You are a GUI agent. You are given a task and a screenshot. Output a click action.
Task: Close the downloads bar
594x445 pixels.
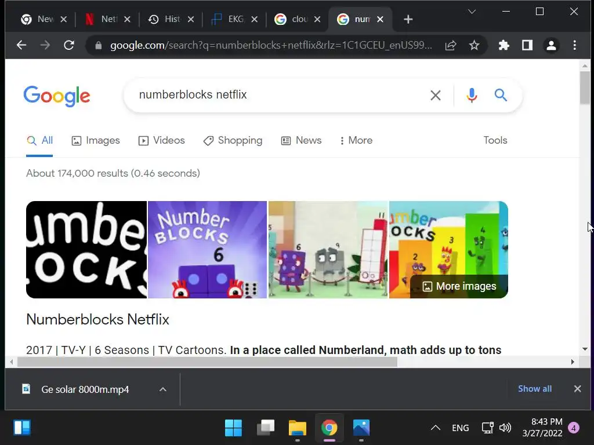577,389
